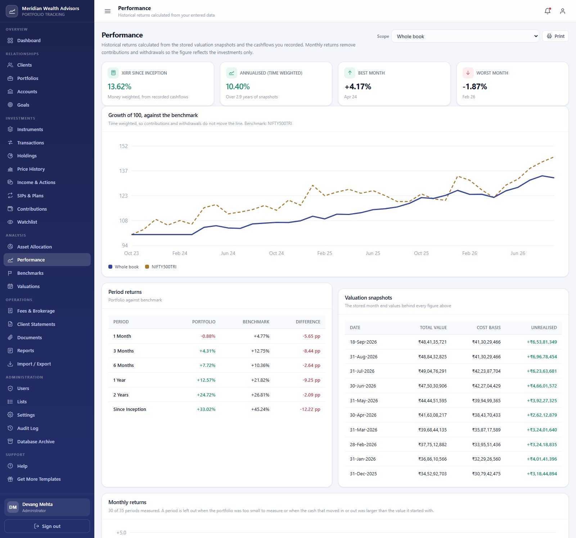Viewport: 576px width, 538px height.
Task: Click the worst month value -1.87%
Action: pos(474,87)
